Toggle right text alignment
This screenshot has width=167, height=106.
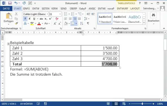click(75, 19)
